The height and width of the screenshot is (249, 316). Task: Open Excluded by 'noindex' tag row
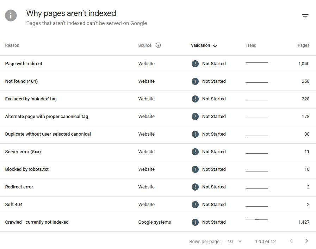click(158, 100)
